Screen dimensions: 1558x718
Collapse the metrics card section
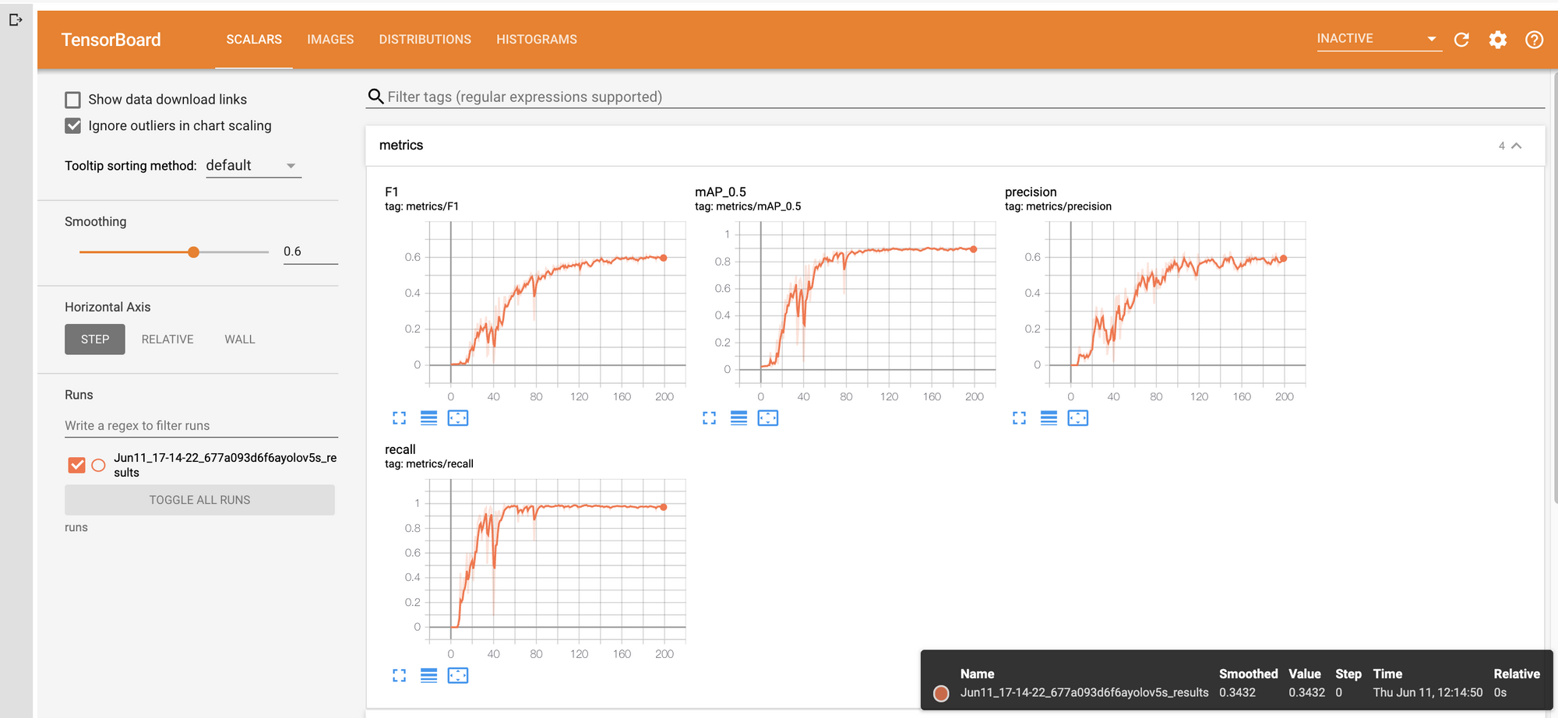click(1515, 145)
